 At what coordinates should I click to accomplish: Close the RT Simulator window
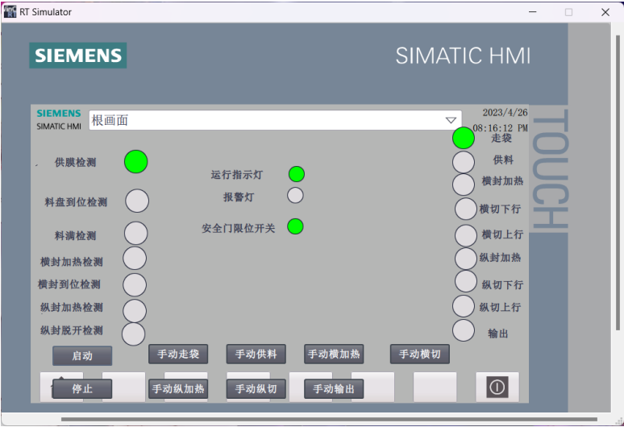point(605,12)
